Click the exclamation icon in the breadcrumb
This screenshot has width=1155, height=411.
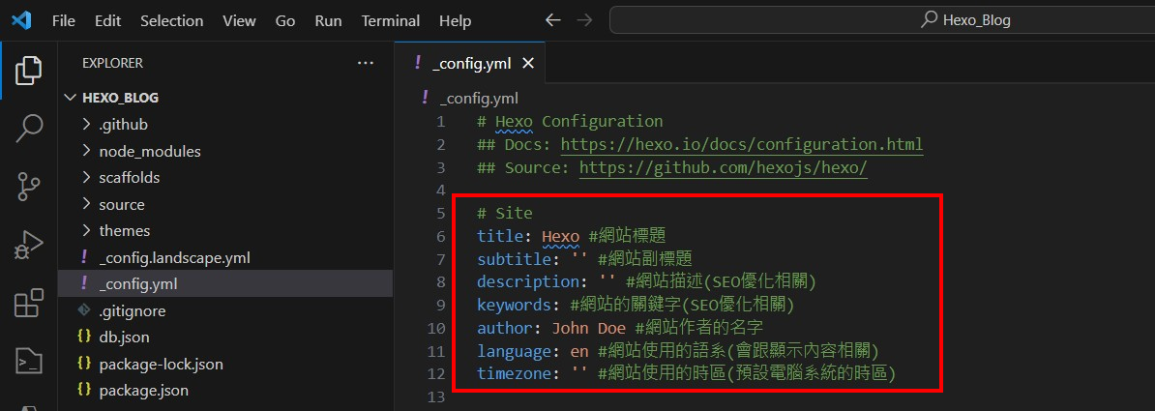click(425, 98)
